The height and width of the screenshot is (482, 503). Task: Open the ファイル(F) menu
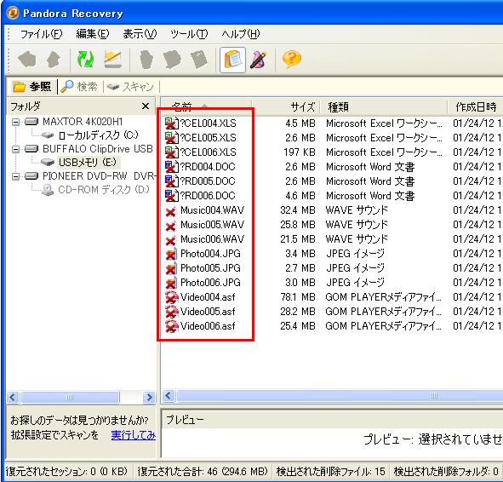(x=42, y=34)
